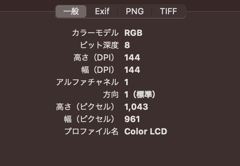This screenshot has width=240, height=166.
Task: Select the ビット深度 value 8
Action: tap(127, 45)
